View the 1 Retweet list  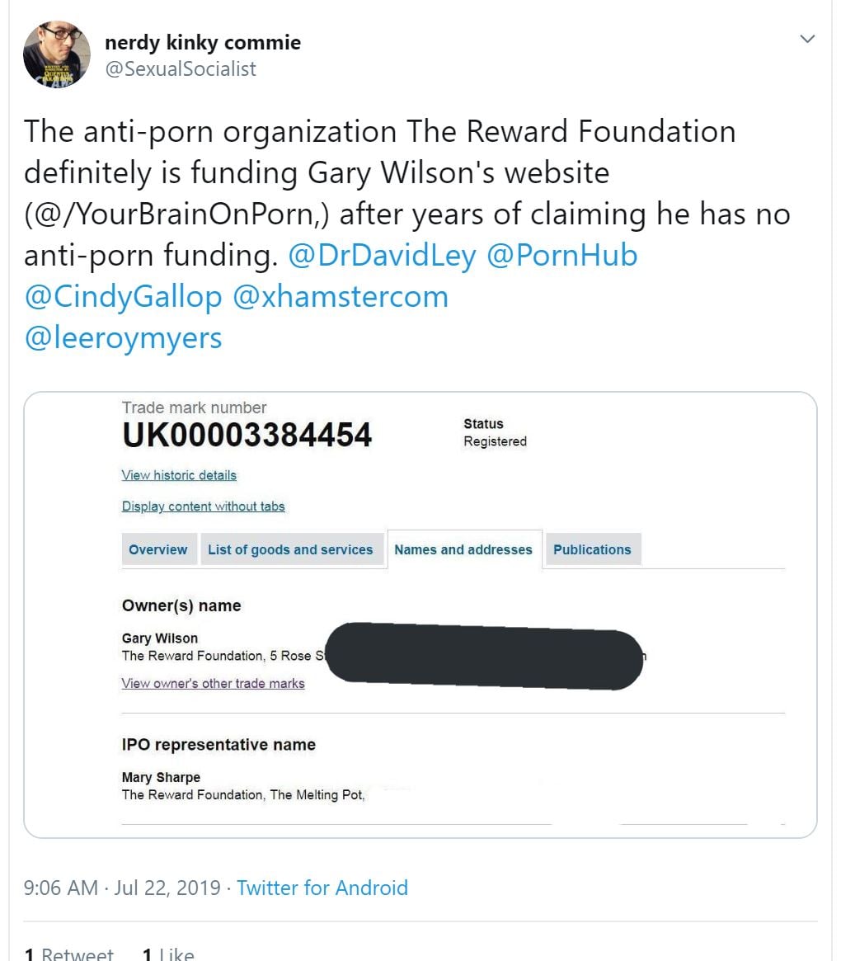pyautogui.click(x=69, y=954)
